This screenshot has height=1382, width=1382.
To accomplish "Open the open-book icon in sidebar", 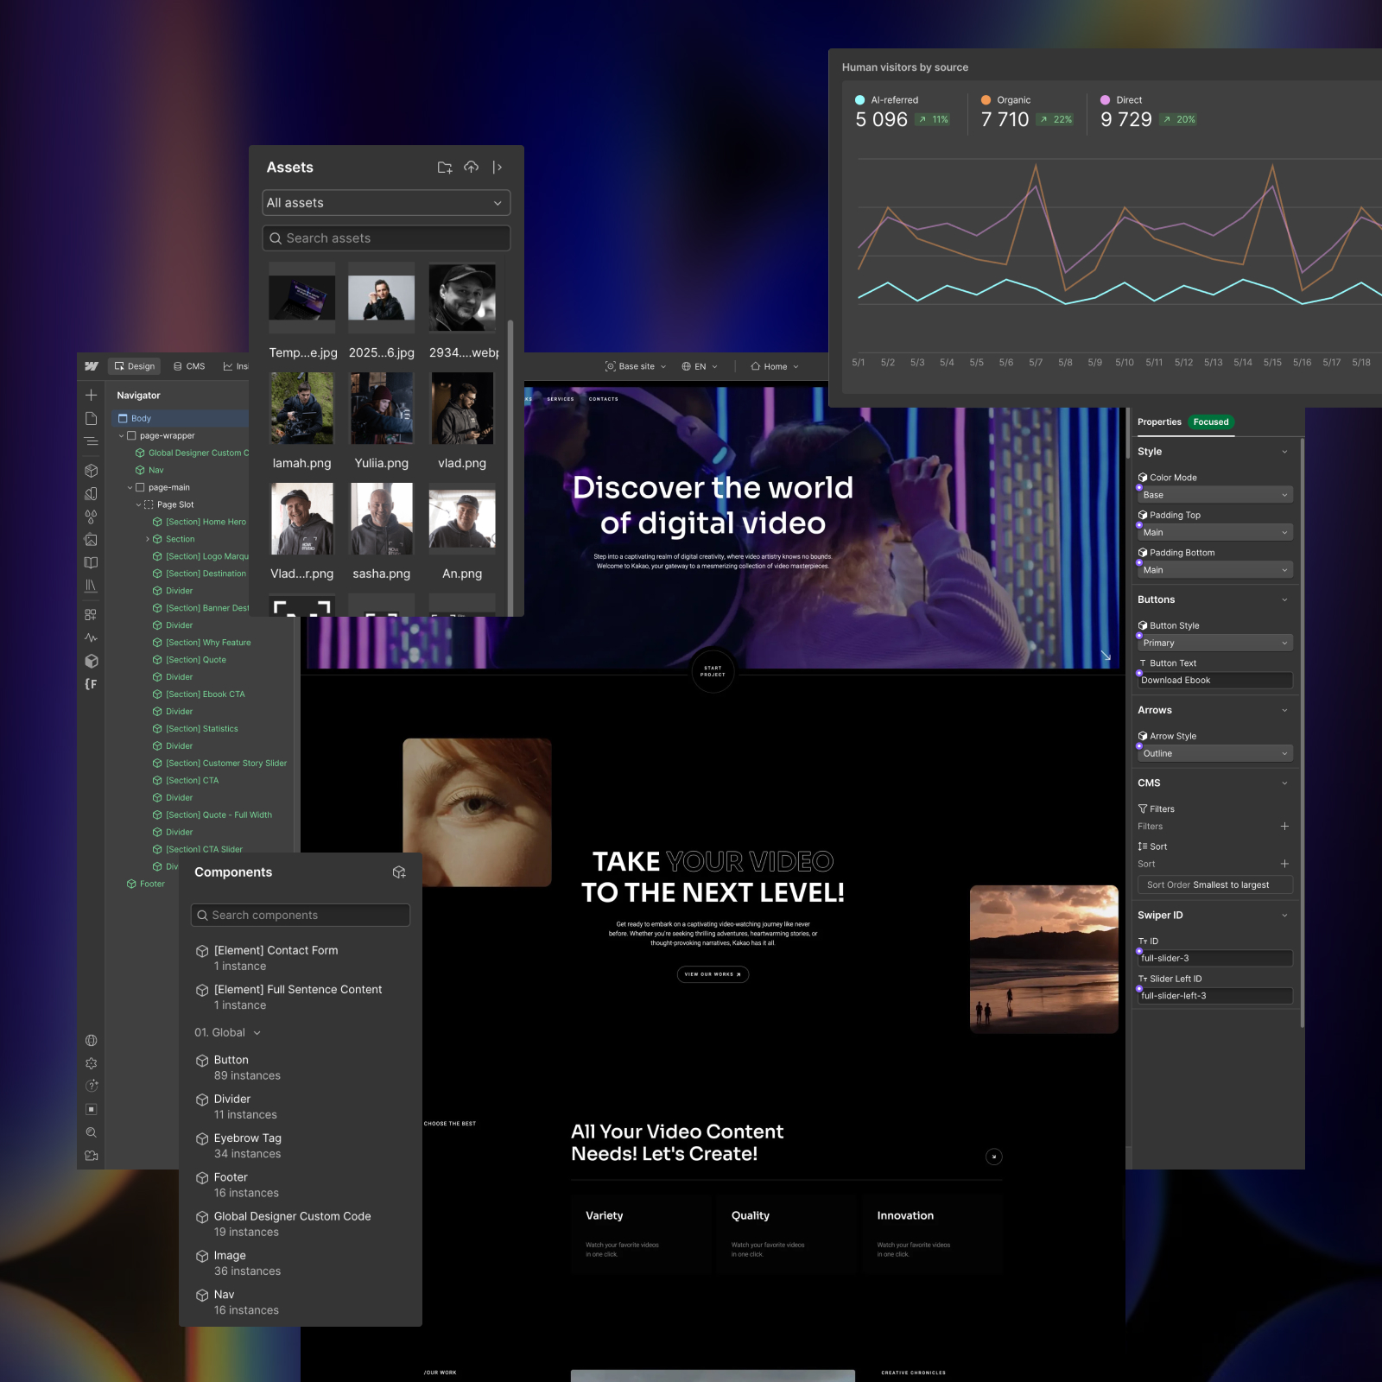I will tap(91, 562).
